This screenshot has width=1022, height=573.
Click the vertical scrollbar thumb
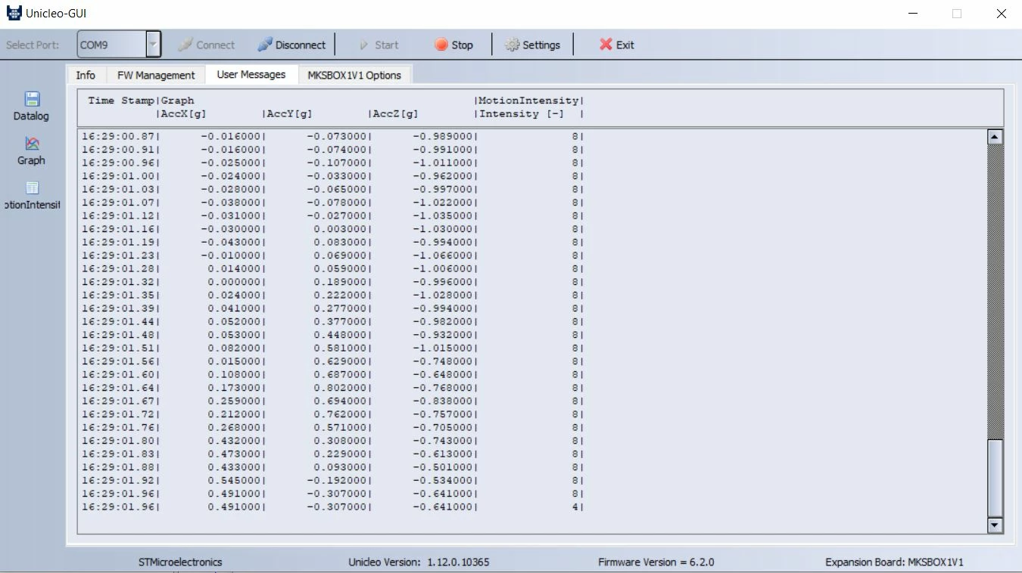pyautogui.click(x=996, y=478)
